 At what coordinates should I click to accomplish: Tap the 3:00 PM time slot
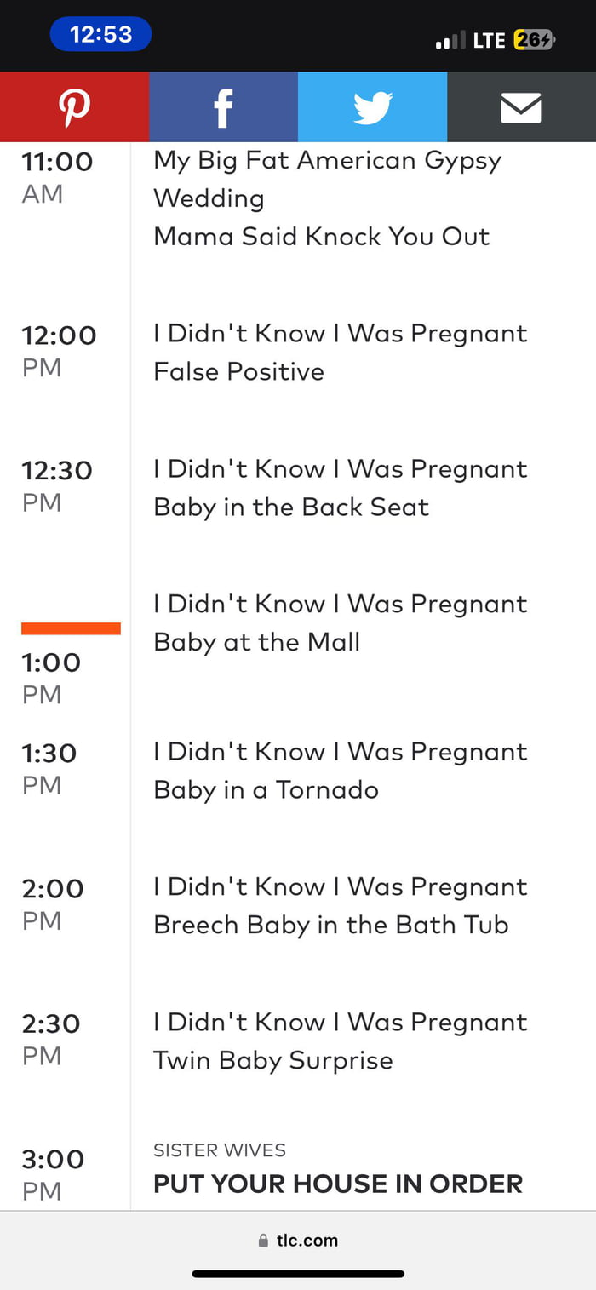[x=53, y=1174]
